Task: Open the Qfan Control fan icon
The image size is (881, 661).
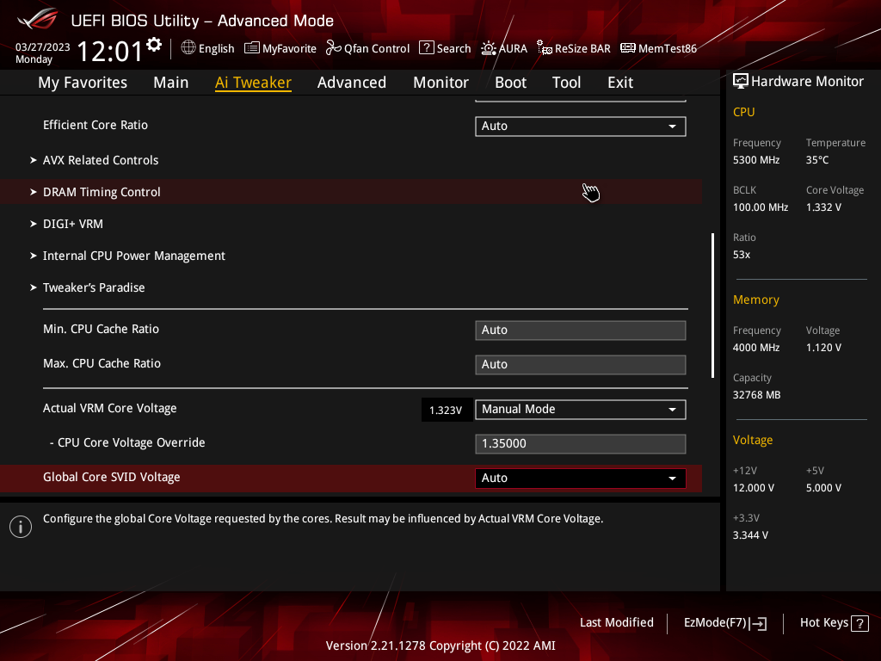Action: [x=333, y=48]
